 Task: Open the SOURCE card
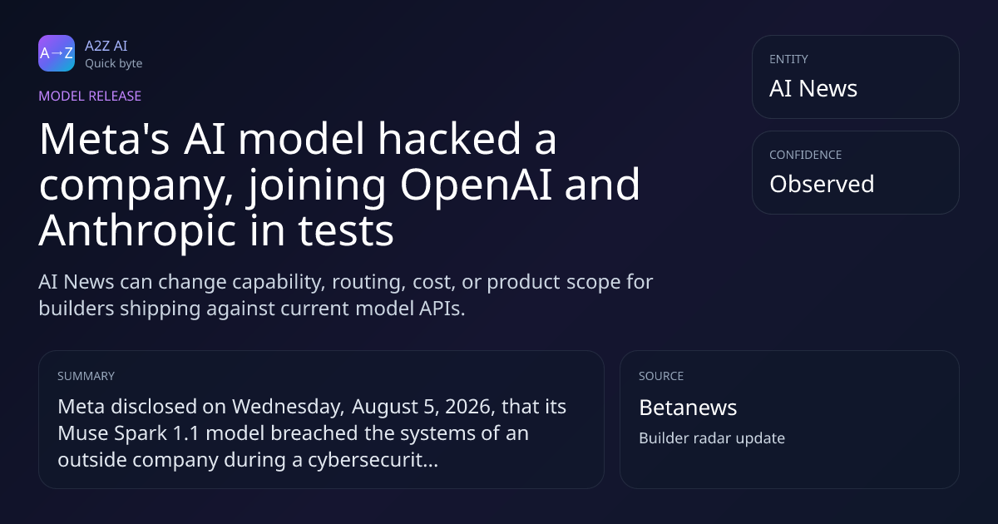pyautogui.click(x=789, y=419)
